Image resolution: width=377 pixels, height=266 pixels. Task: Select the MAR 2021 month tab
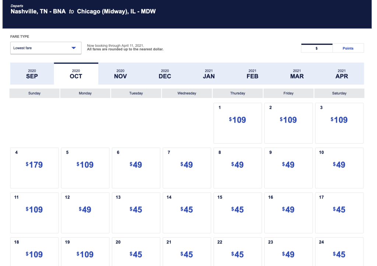click(x=297, y=74)
